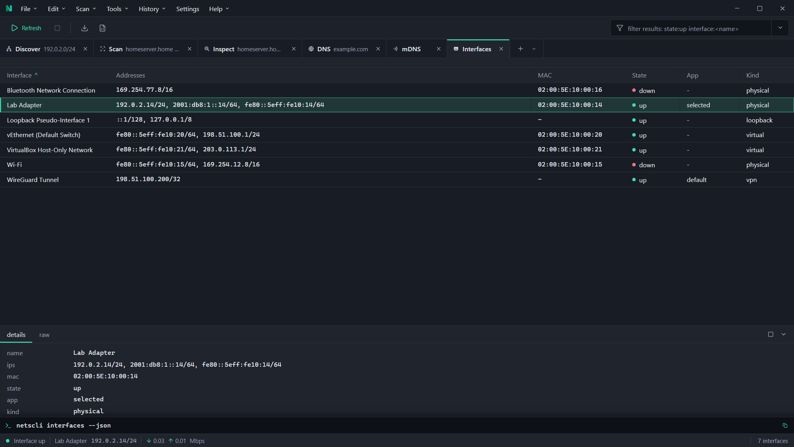This screenshot has height=447, width=794.
Task: Expand the filter options dropdown arrow
Action: [x=780, y=28]
